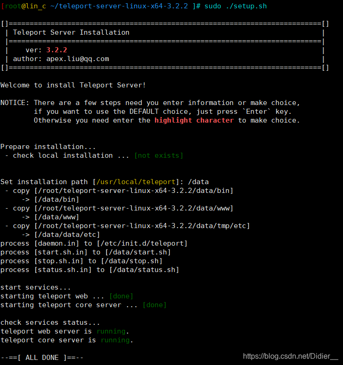Click source path ending 'data/bin]'
This screenshot has height=365, width=343.
(134, 191)
